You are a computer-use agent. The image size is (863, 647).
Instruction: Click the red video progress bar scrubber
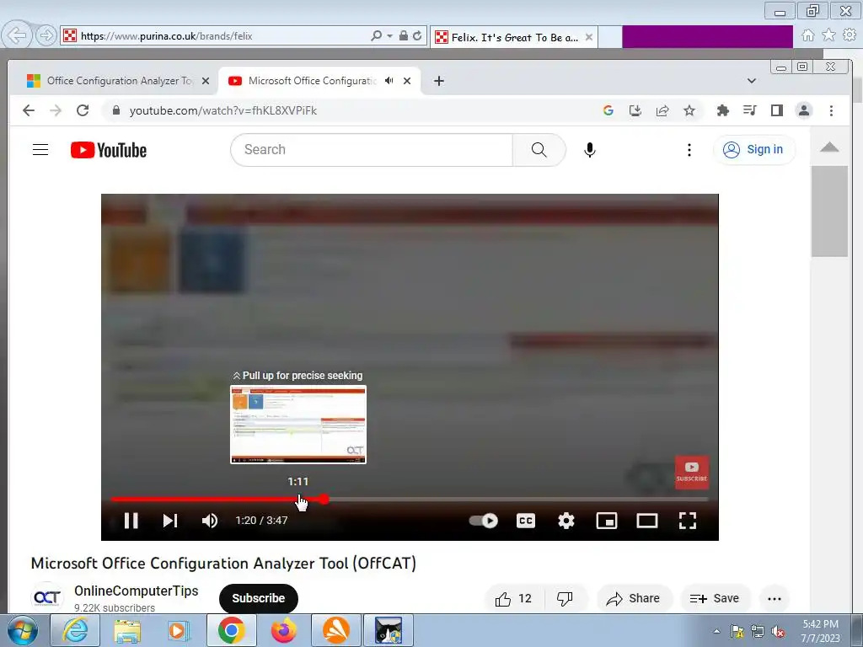click(324, 499)
